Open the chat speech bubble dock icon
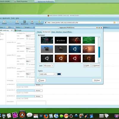 coord(29,115)
